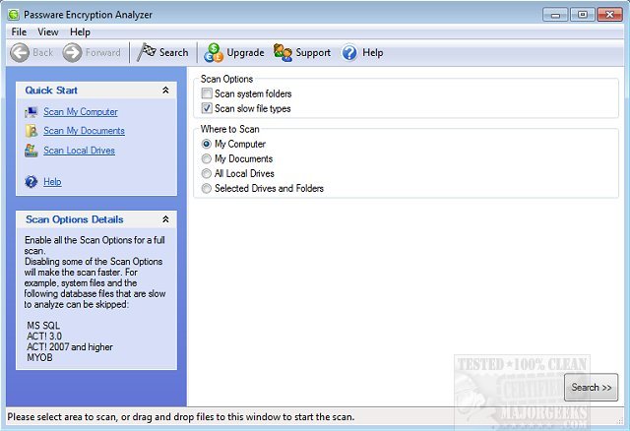The height and width of the screenshot is (431, 630).
Task: Select the My Computer radio option
Action: pyautogui.click(x=206, y=144)
